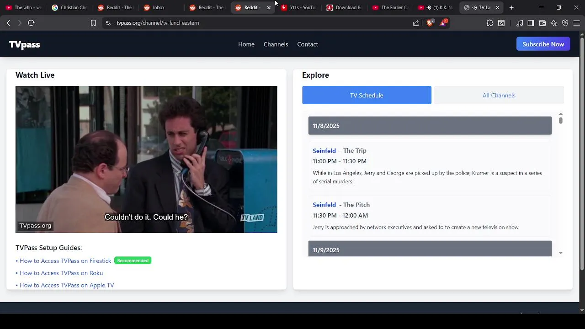Switch to the Yt1s YouTube tab
Viewport: 585px width, 329px height.
(x=298, y=7)
